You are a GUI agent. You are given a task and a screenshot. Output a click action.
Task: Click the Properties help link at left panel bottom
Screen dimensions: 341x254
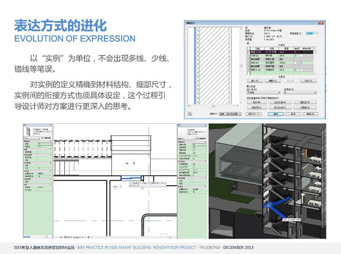(27, 236)
